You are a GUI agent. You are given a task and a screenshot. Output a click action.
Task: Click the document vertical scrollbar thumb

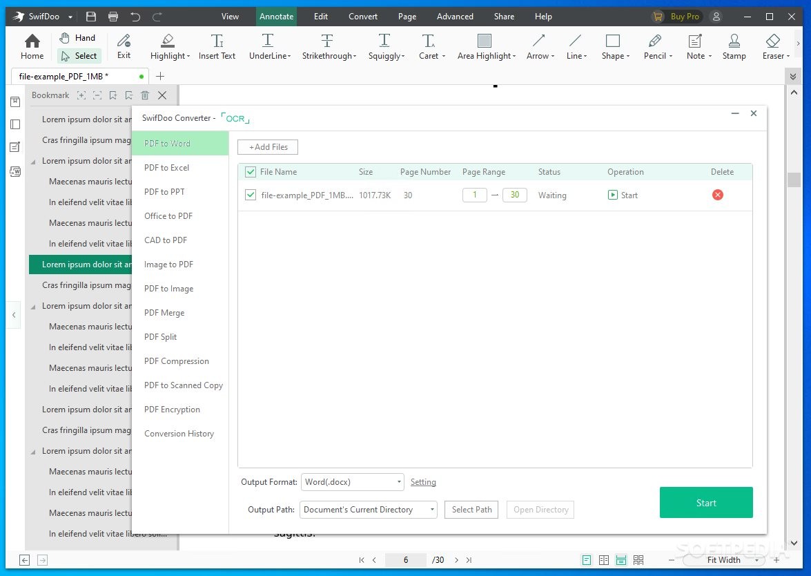pos(794,180)
